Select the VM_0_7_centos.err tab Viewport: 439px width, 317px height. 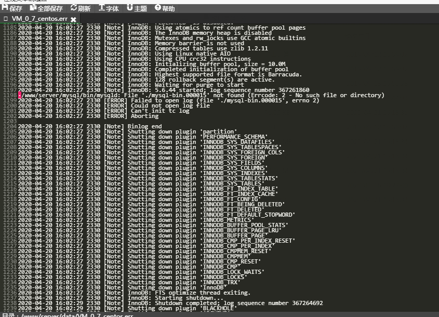39,19
